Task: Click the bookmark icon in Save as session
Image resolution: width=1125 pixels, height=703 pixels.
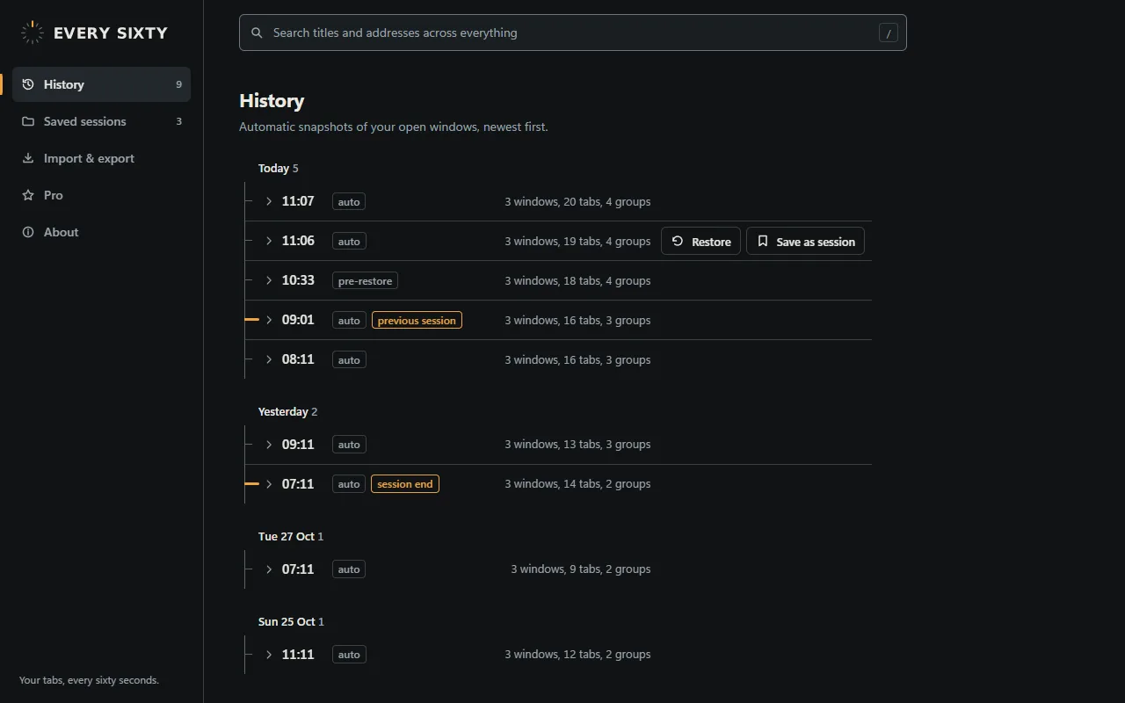Action: [x=763, y=241]
